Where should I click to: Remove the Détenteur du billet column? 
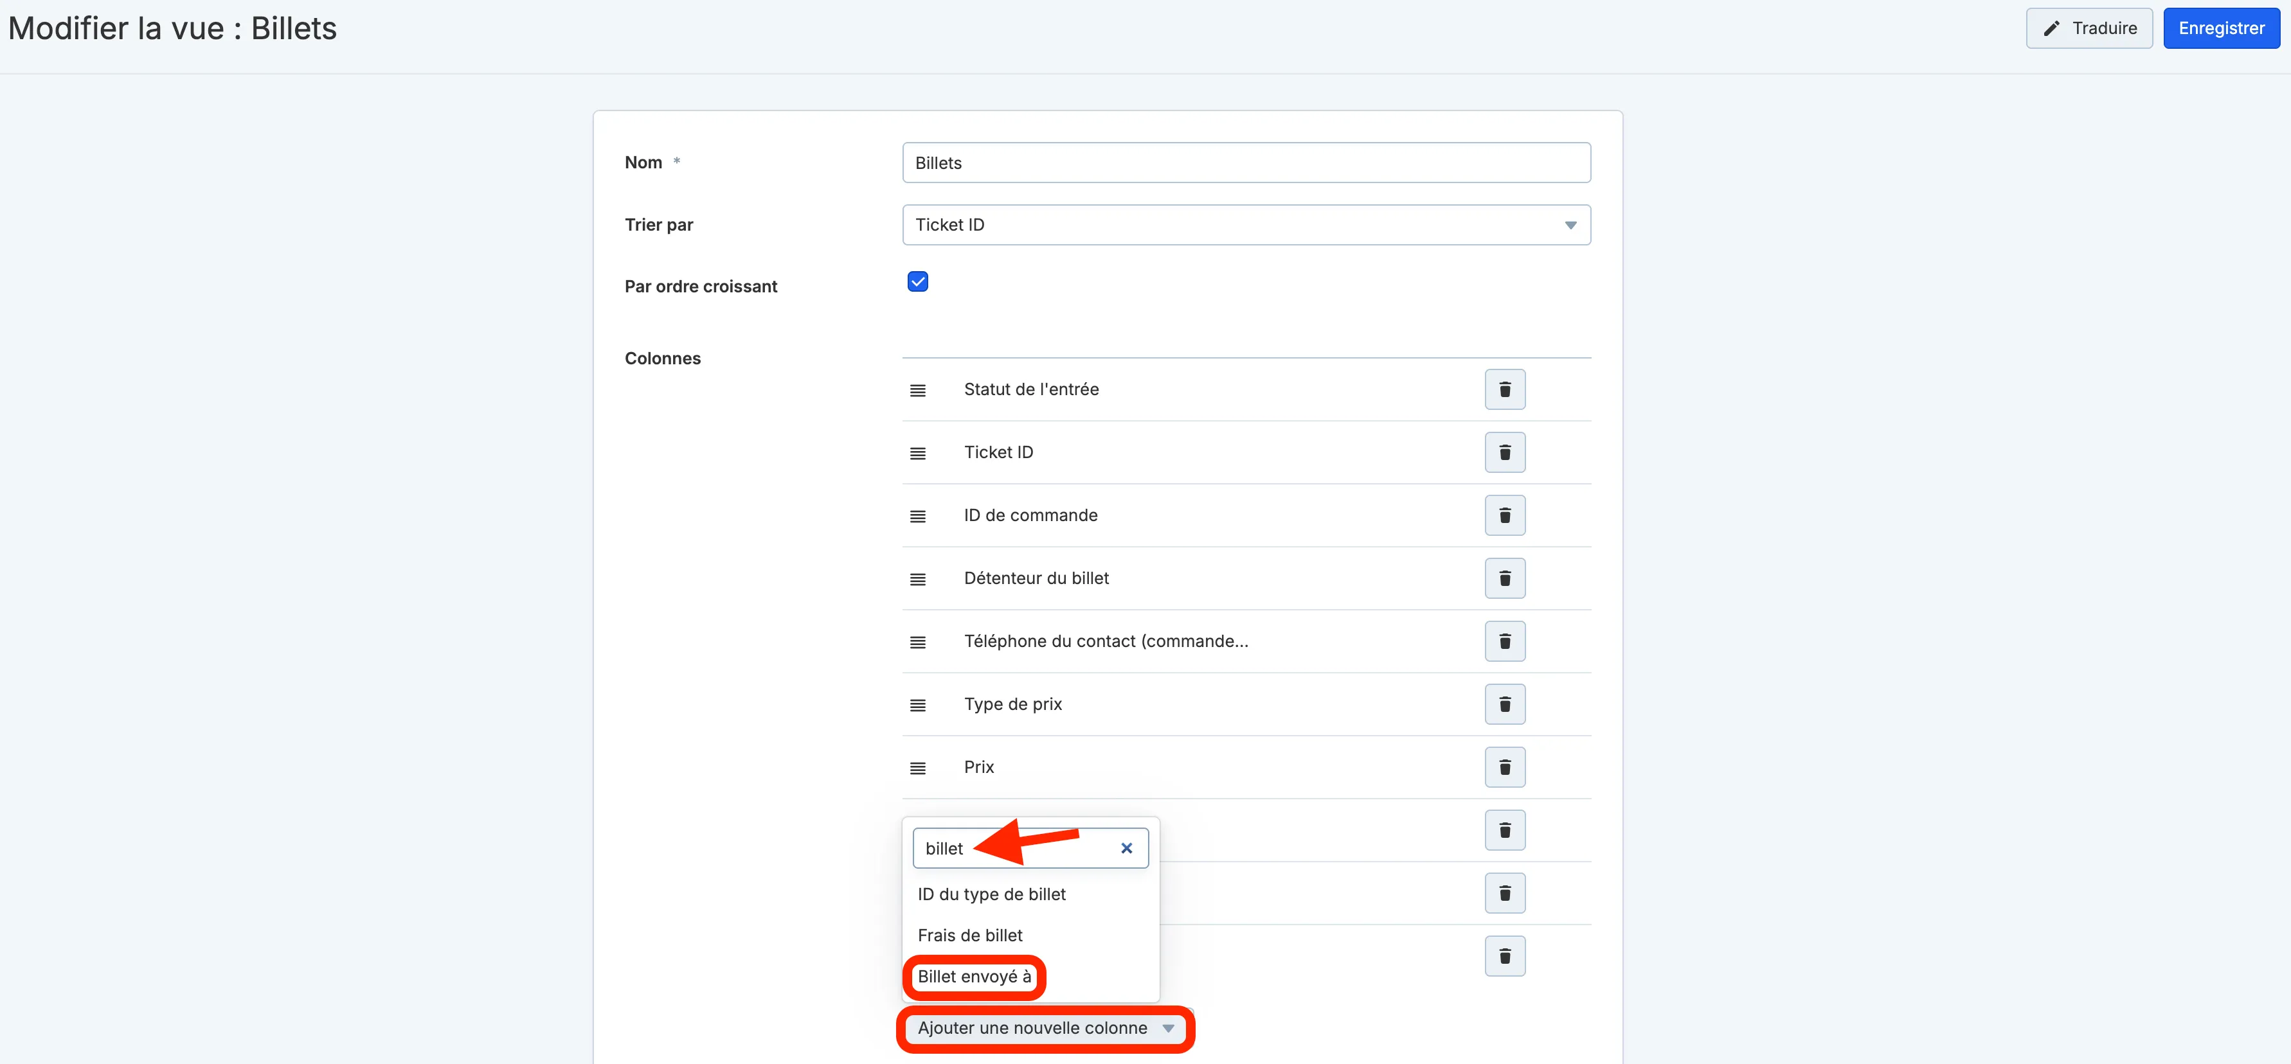1505,579
